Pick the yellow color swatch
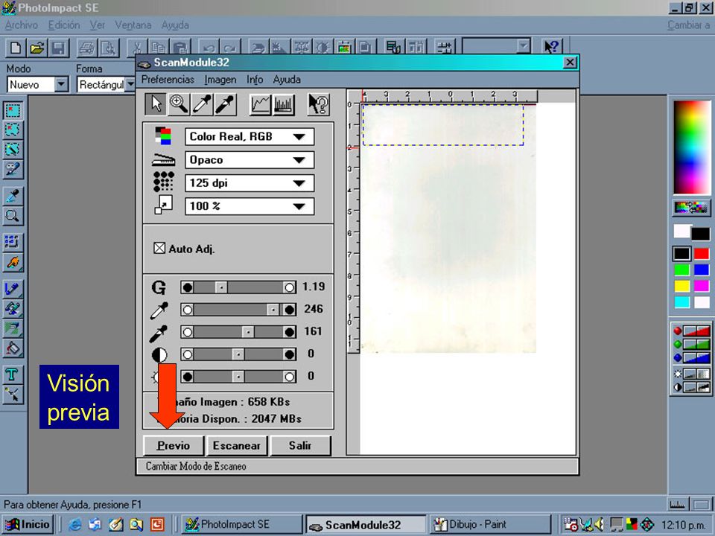Screen dimensions: 715x536 point(681,286)
